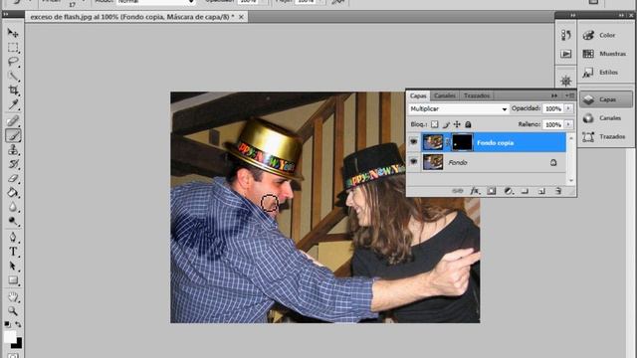Open the Canales button in dock
This screenshot has width=637, height=358.
click(x=606, y=118)
